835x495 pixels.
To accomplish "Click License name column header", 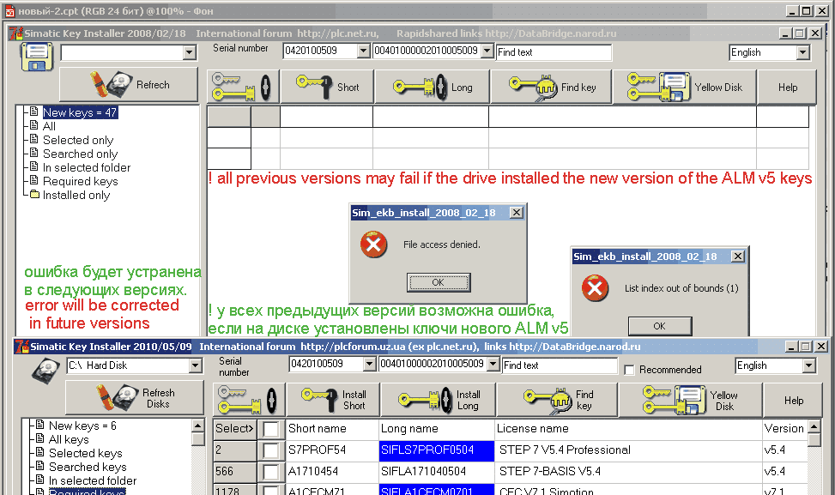I will [x=628, y=428].
